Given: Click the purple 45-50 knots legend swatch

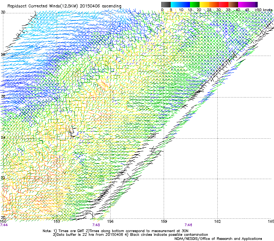Looking at the screenshot, I should (x=253, y=4).
